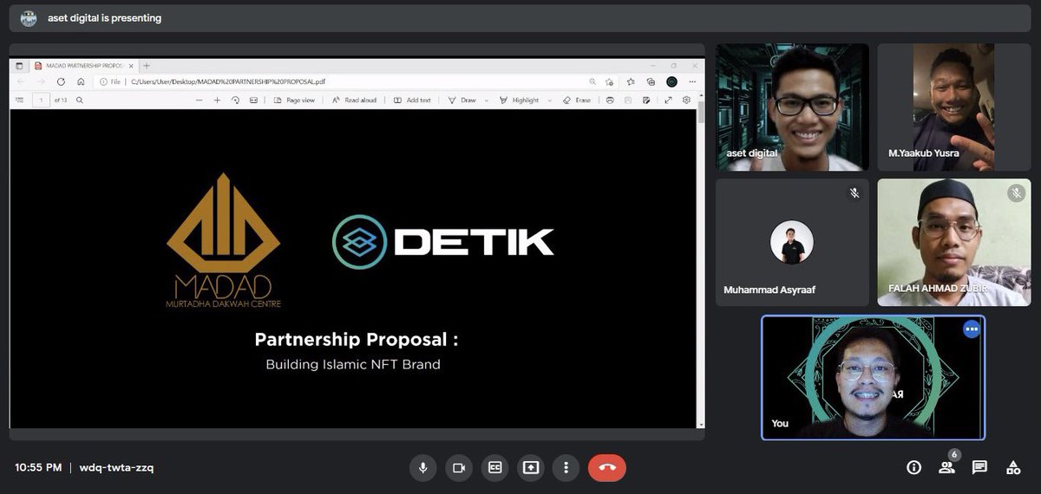Go to the browser home page
This screenshot has width=1041, height=494.
point(81,81)
